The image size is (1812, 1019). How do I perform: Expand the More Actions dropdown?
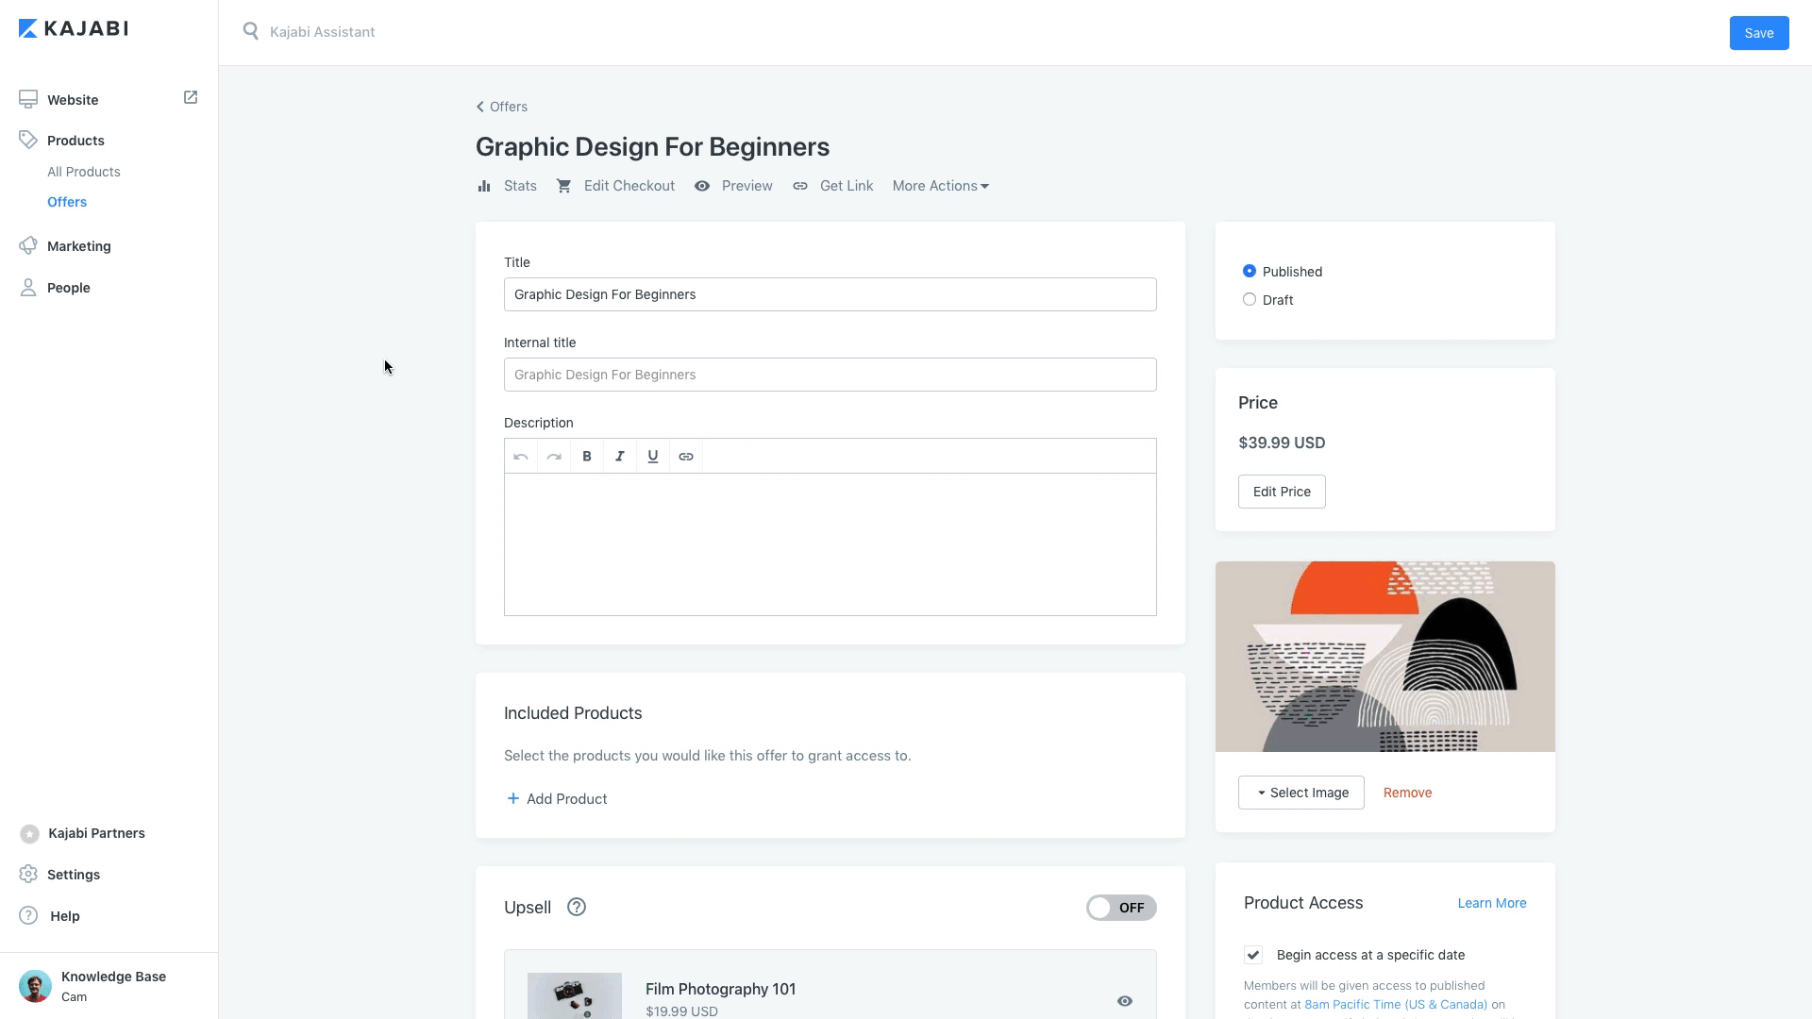coord(941,186)
